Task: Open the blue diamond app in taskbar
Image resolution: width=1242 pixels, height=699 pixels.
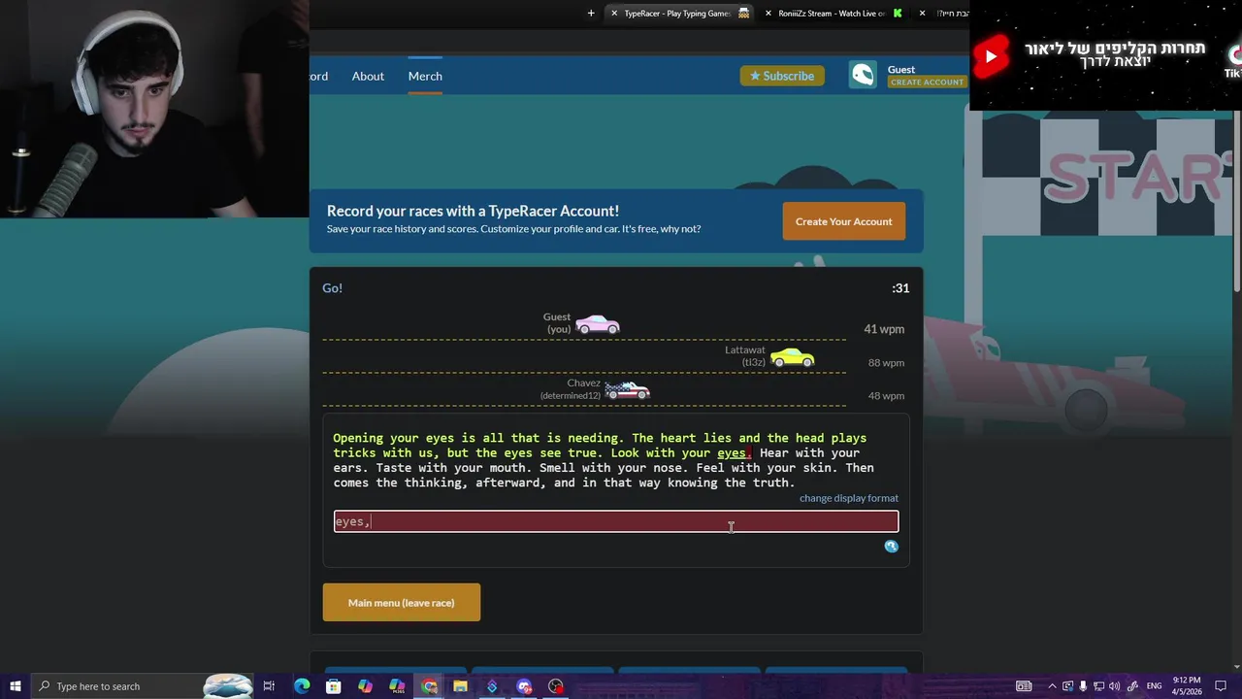Action: point(492,686)
